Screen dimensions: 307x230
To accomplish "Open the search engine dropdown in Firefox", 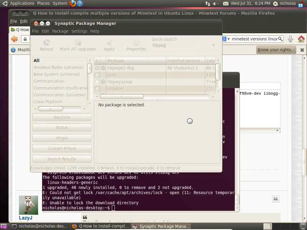I will [x=228, y=39].
